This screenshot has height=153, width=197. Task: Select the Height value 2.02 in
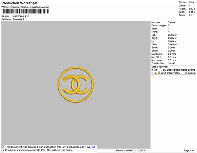(x=192, y=9)
